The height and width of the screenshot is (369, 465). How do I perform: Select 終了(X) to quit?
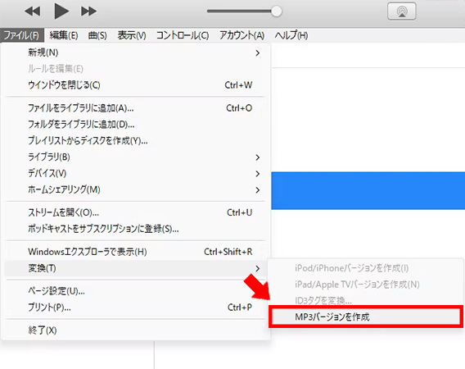pos(136,330)
